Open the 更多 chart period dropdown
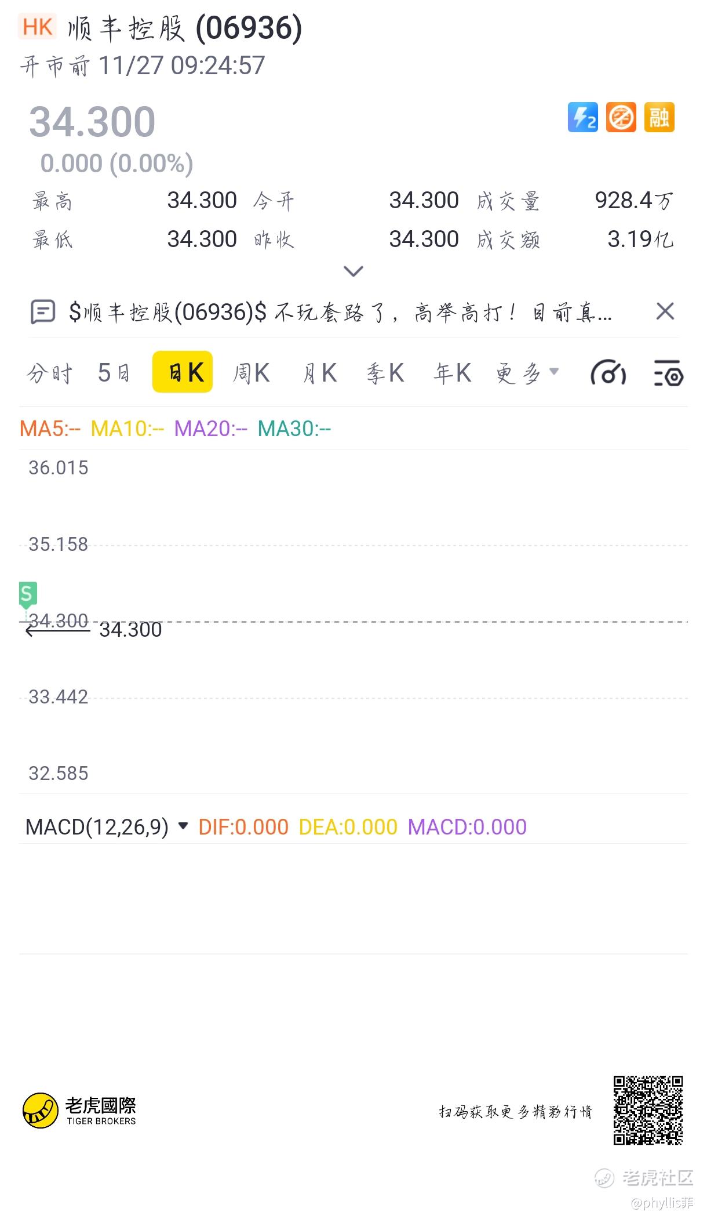The width and height of the screenshot is (707, 1219). (527, 373)
